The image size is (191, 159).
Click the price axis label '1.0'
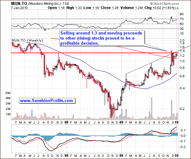182,61
